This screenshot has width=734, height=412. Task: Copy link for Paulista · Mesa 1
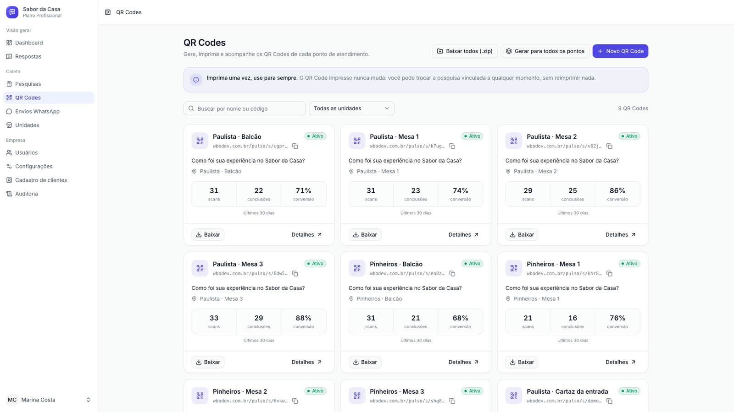click(x=452, y=146)
